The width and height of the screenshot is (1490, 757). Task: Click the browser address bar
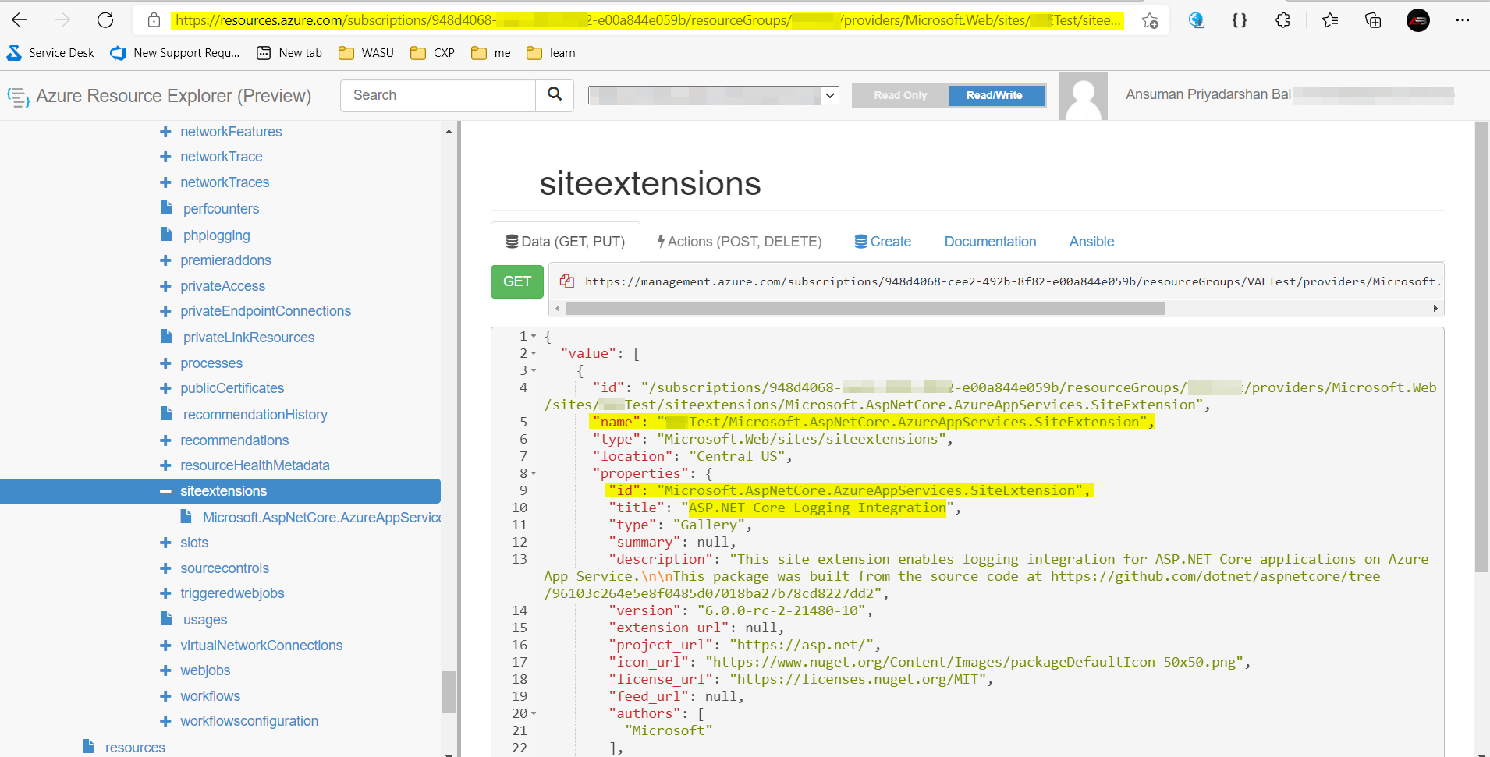tap(647, 20)
